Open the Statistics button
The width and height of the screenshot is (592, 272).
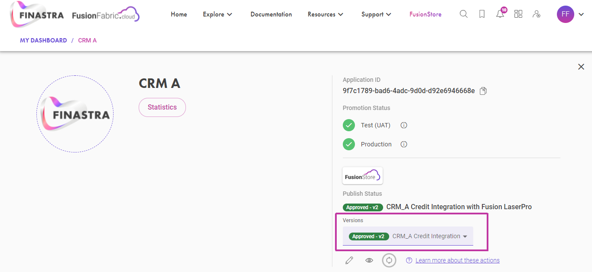pos(162,107)
